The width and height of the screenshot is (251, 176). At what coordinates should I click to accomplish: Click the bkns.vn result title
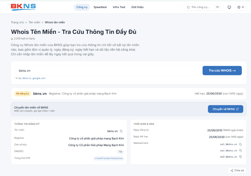coord(40,94)
